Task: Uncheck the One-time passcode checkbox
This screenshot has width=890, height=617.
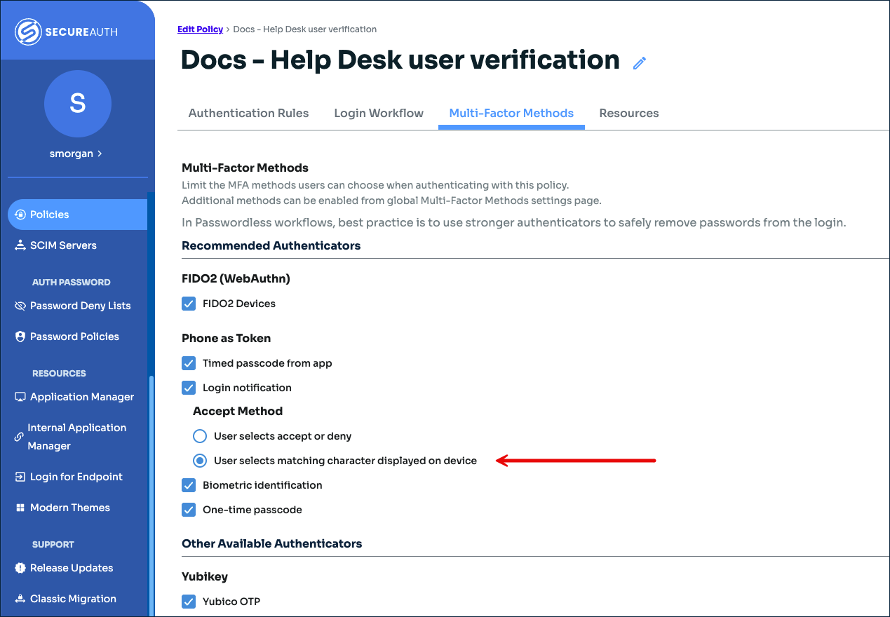Action: tap(189, 510)
